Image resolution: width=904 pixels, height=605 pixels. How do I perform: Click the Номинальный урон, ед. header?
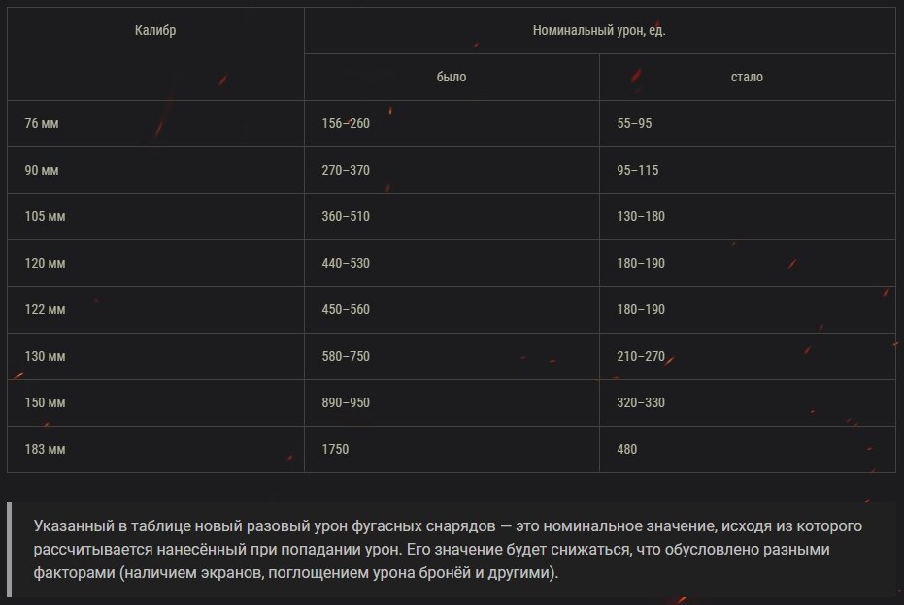tap(599, 30)
